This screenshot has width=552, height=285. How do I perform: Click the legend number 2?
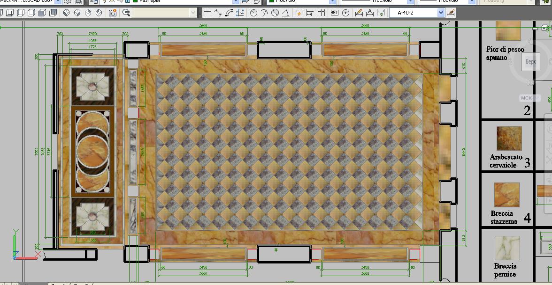[x=527, y=110]
